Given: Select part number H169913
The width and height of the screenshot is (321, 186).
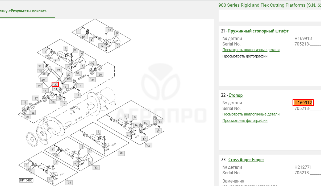Looking at the screenshot, I should pos(303,38).
